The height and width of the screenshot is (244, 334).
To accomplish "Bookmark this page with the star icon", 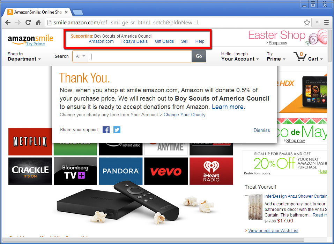I will pos(307,23).
